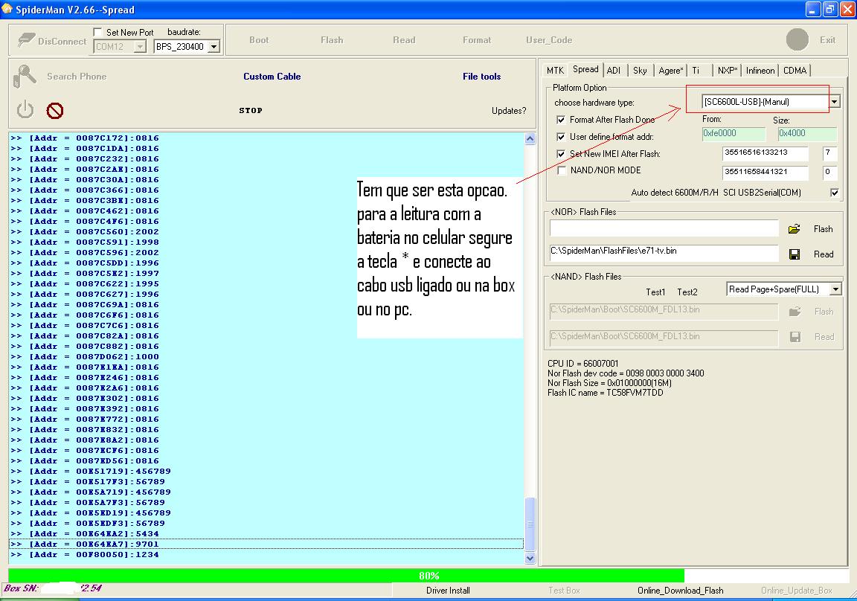Click the Custom Cable button
This screenshot has height=601, width=857.
pos(272,77)
